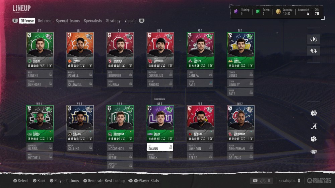Switch to the Defense tab
Screen dimensions: 335x188
45,21
